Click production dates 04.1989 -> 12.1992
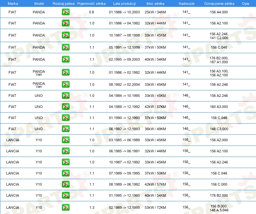256x214 pixels. pyautogui.click(x=124, y=107)
